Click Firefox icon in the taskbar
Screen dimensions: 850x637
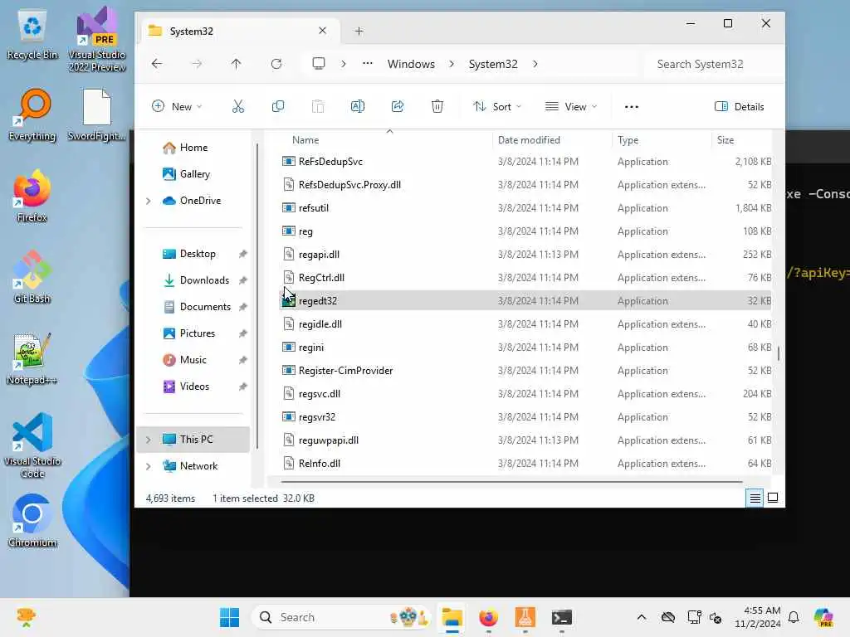click(x=488, y=617)
